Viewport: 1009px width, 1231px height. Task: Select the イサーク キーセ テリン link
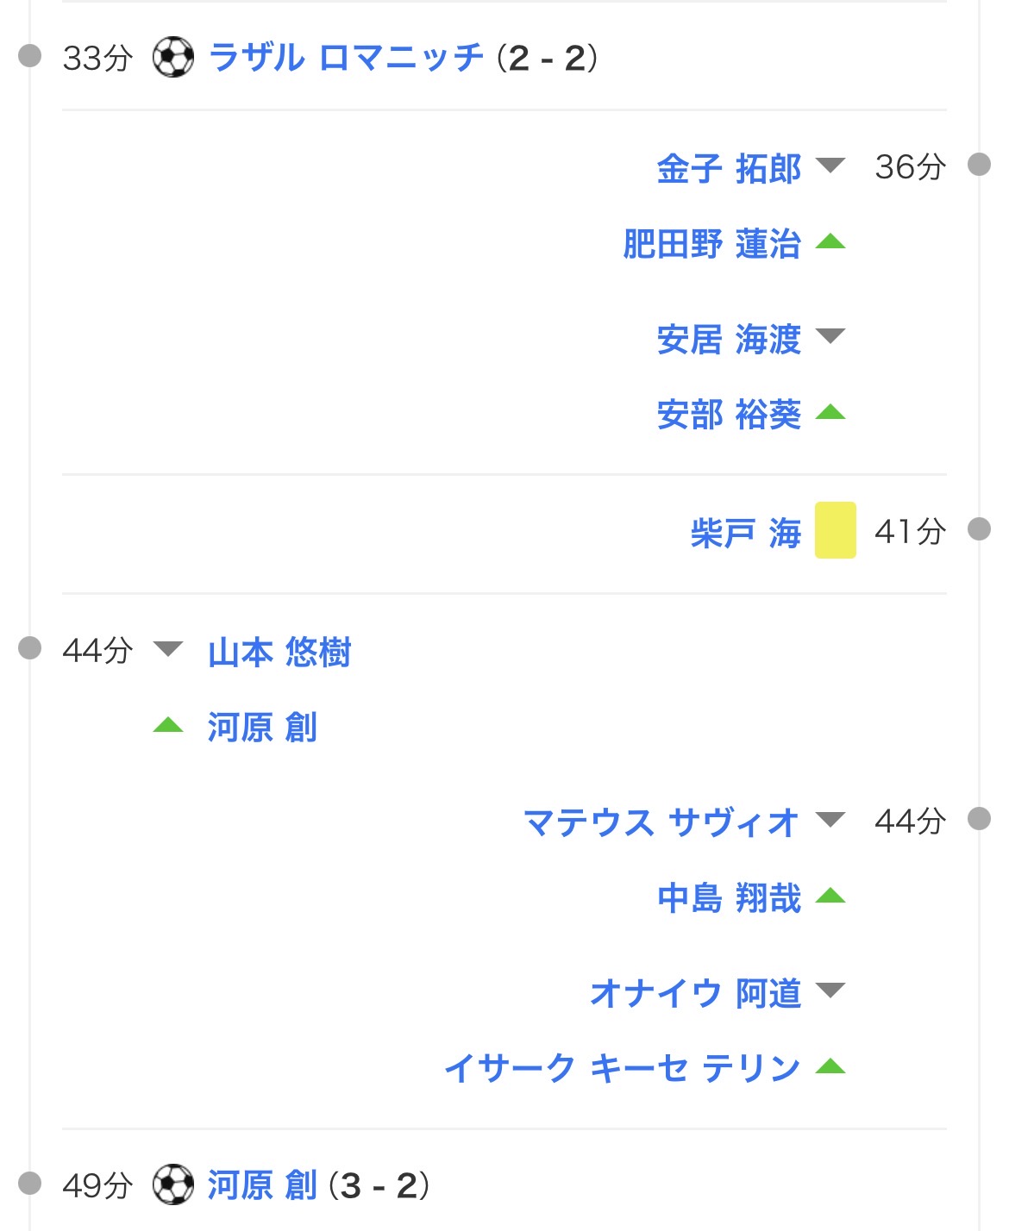(622, 1069)
